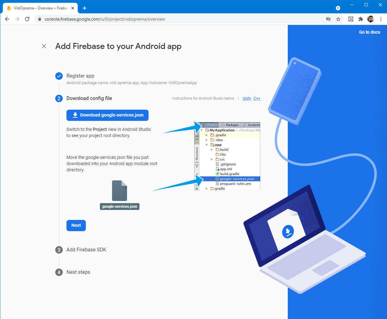
Task: Click the Download google-services.json button
Action: tap(107, 115)
